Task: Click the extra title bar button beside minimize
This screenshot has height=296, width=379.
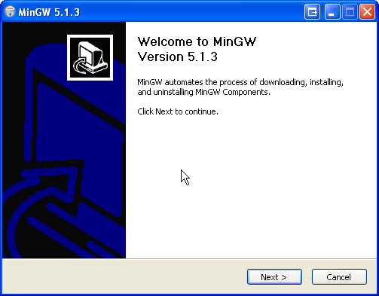Action: 312,11
